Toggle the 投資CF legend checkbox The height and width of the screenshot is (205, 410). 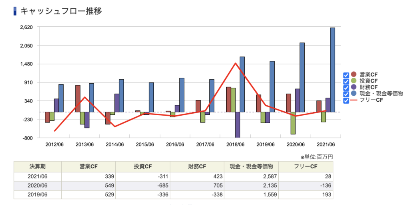click(x=346, y=81)
